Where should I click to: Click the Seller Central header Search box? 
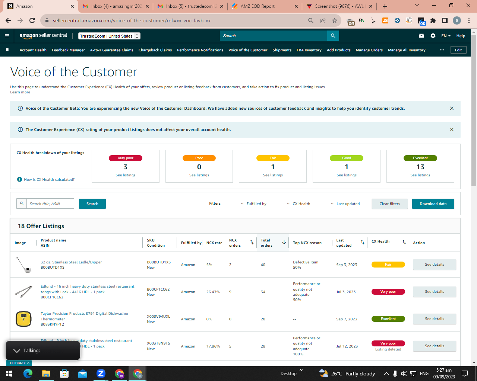coord(274,36)
